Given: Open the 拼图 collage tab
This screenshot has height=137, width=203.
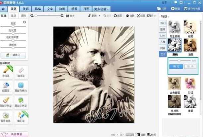Looking at the screenshot, I should (86, 9).
